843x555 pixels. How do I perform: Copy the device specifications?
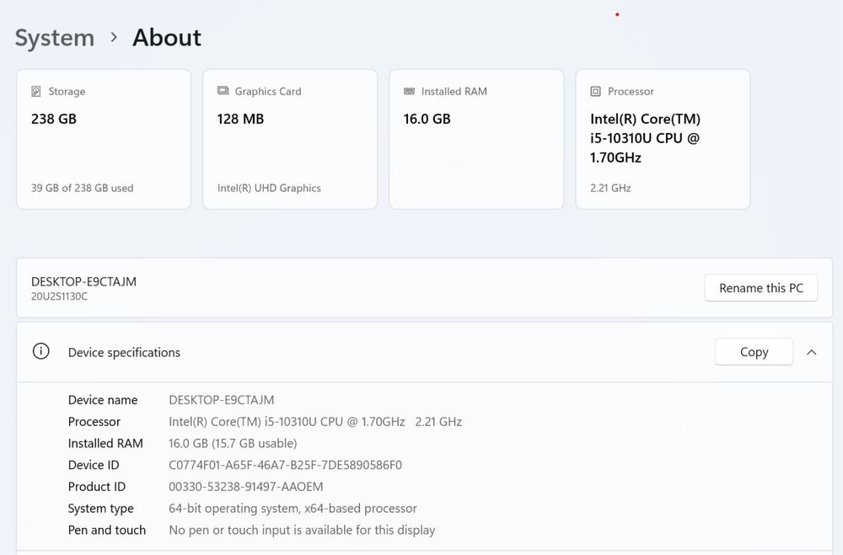(x=754, y=352)
